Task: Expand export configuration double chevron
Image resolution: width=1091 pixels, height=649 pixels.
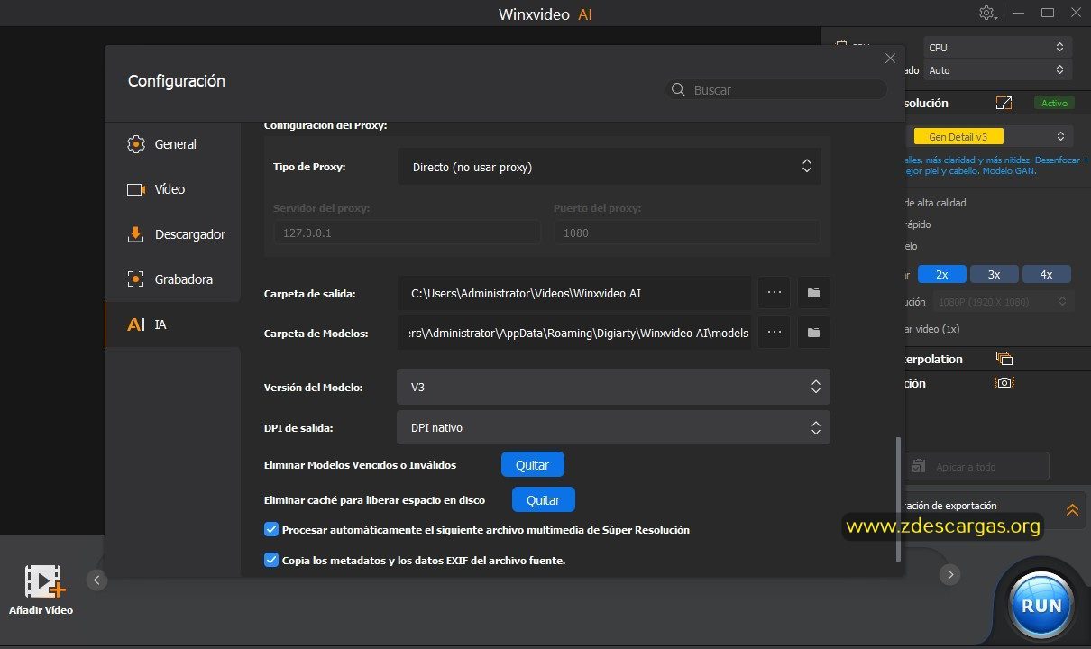Action: [x=1072, y=510]
